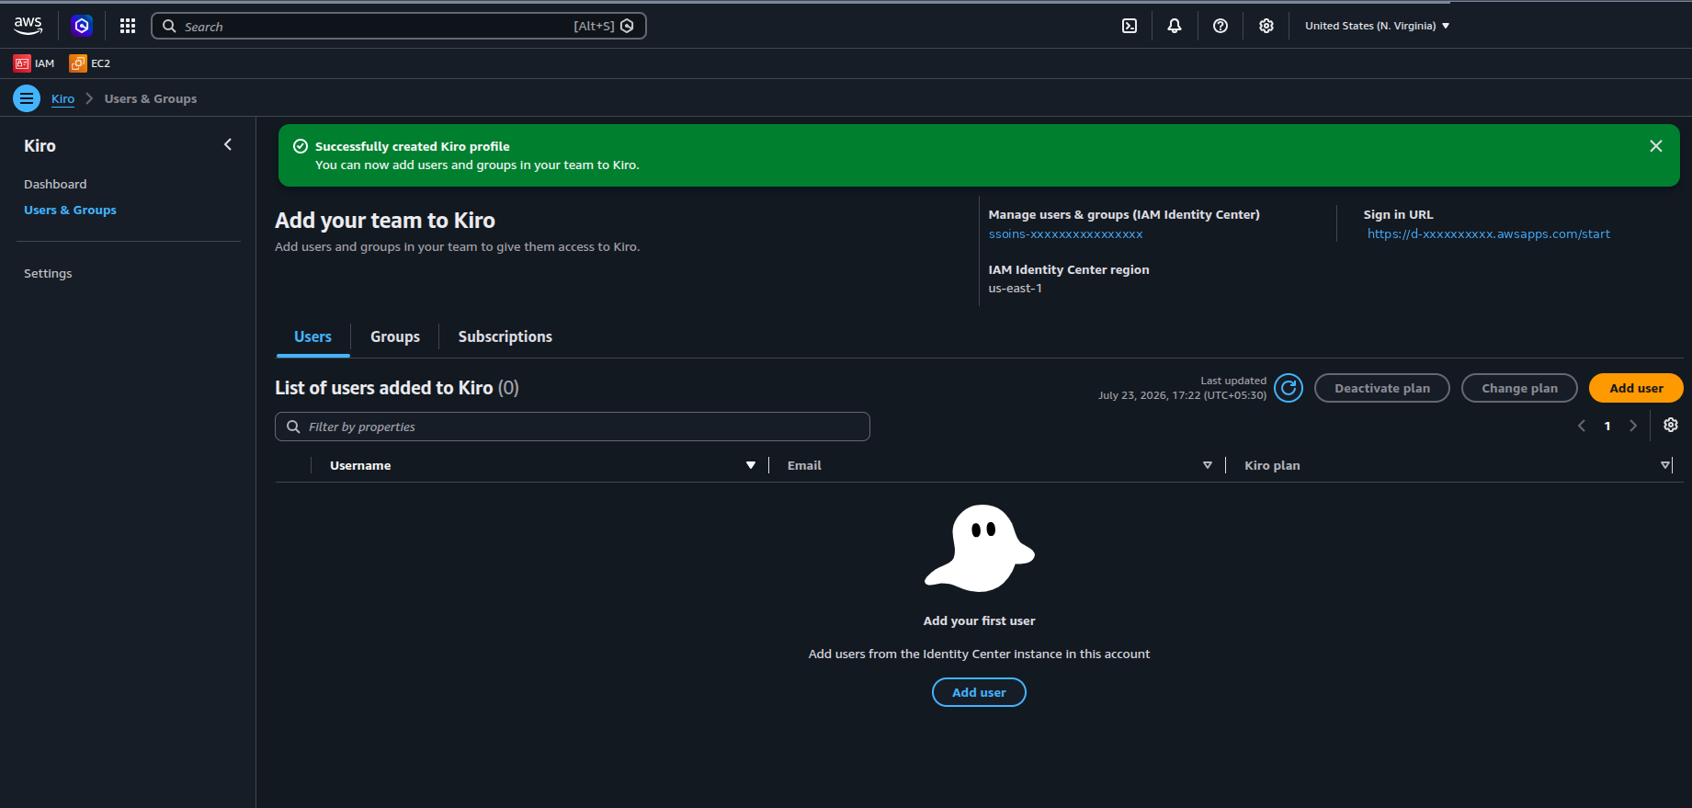The width and height of the screenshot is (1692, 808).
Task: Click the Kiro service icon in top bar
Action: coord(82,26)
